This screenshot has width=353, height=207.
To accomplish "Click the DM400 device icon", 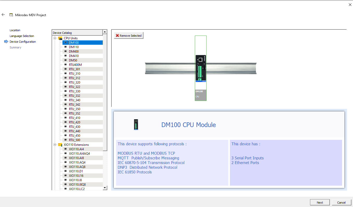I will coord(66,51).
